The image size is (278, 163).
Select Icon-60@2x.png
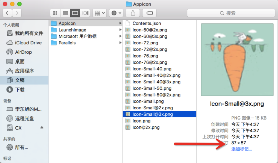click(159, 30)
